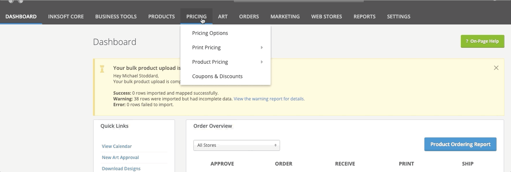
Task: Open the Settings tab
Action: click(398, 17)
